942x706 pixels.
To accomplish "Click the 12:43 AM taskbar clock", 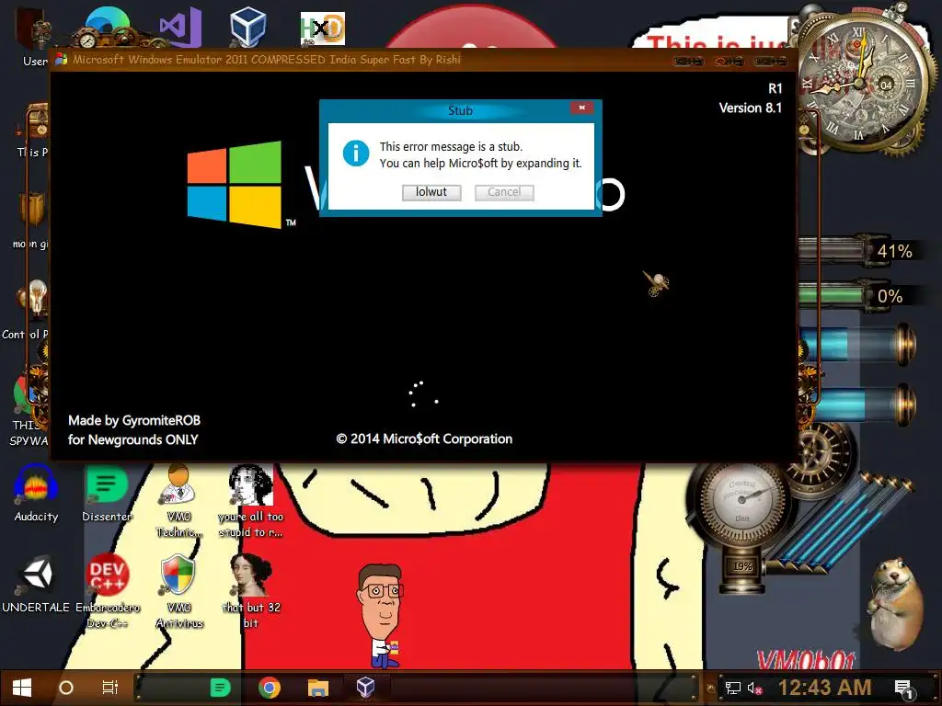I will pos(824,688).
